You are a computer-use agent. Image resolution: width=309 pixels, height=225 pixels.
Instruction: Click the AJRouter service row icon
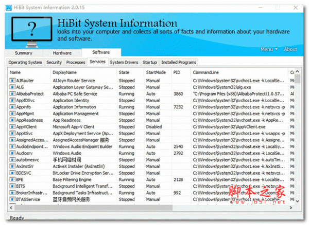click(12, 81)
